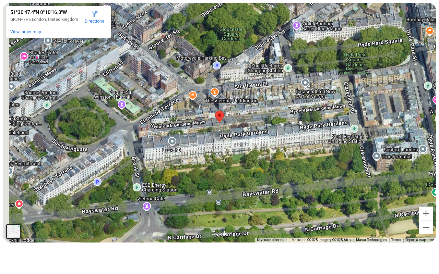Open the Dataseat Ltd place marker
Viewport: 439px width, 274px height.
[305, 83]
